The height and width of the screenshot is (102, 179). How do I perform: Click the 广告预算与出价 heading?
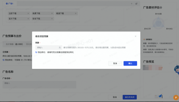click(12, 36)
